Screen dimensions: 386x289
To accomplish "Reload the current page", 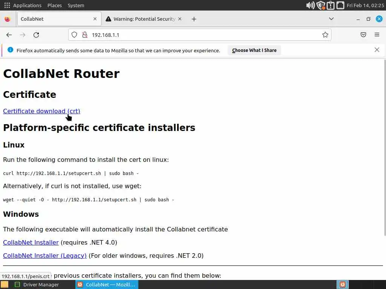I will (x=36, y=35).
